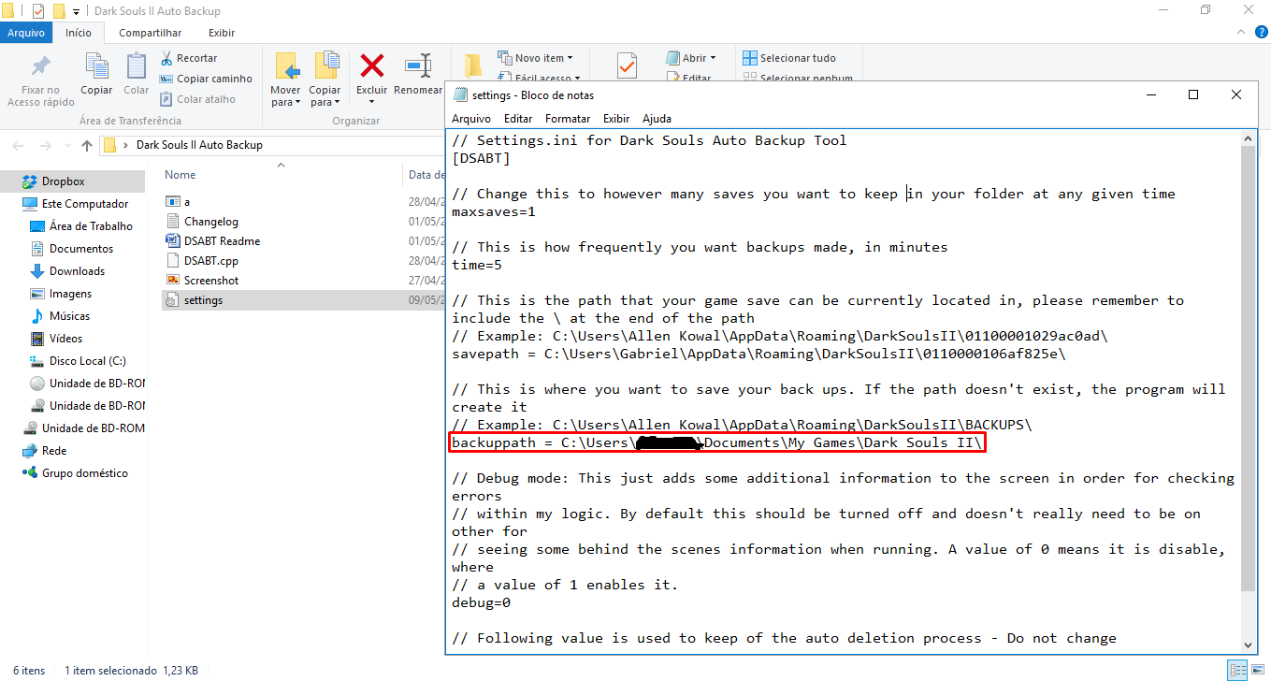Place cursor on the time=5 line
1271x681 pixels.
[477, 265]
